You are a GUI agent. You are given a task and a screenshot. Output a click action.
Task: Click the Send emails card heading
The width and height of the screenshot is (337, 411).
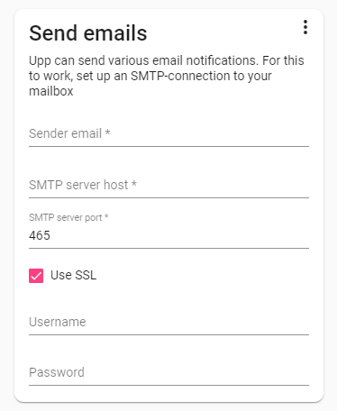pos(88,33)
